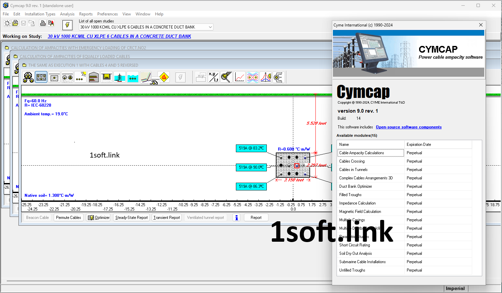The width and height of the screenshot is (502, 293).
Task: Select the cables in tunnel icon
Action: (x=94, y=77)
